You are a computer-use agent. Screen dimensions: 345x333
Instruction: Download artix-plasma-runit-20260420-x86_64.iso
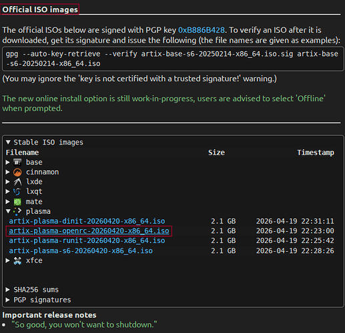[87, 241]
